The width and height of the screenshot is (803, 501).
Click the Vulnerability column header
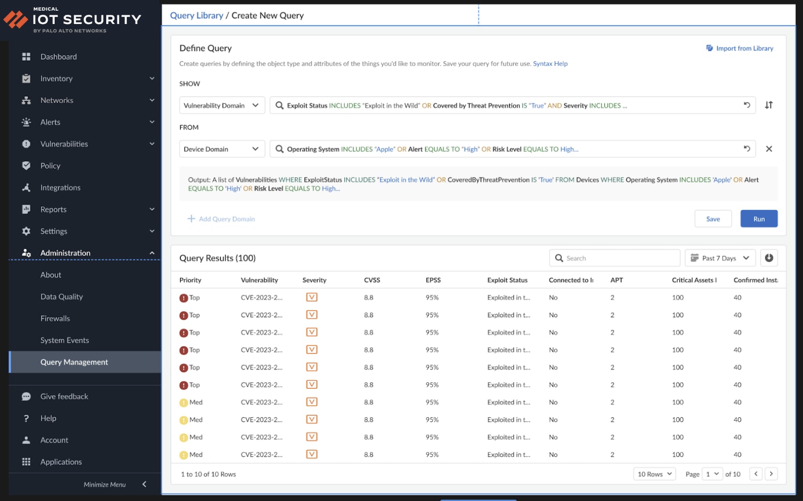(259, 280)
